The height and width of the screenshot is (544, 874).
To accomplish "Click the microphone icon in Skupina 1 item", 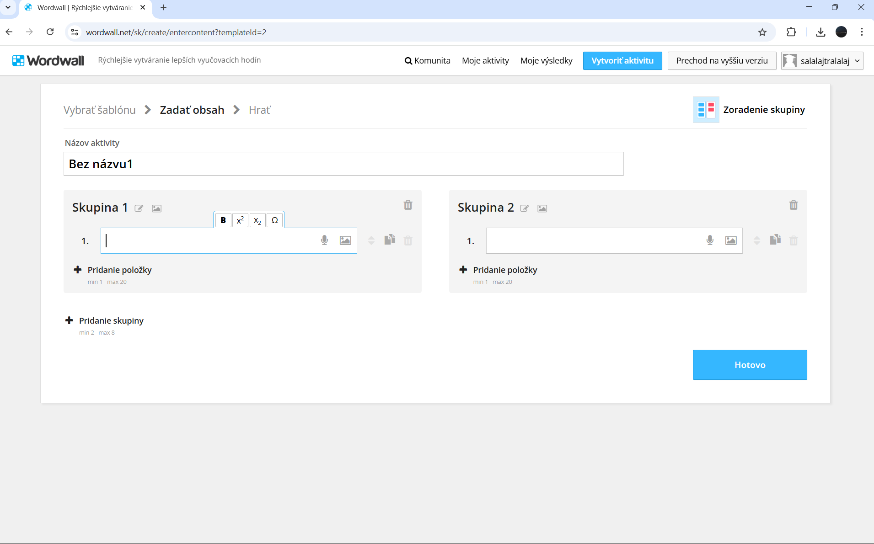I will click(324, 240).
